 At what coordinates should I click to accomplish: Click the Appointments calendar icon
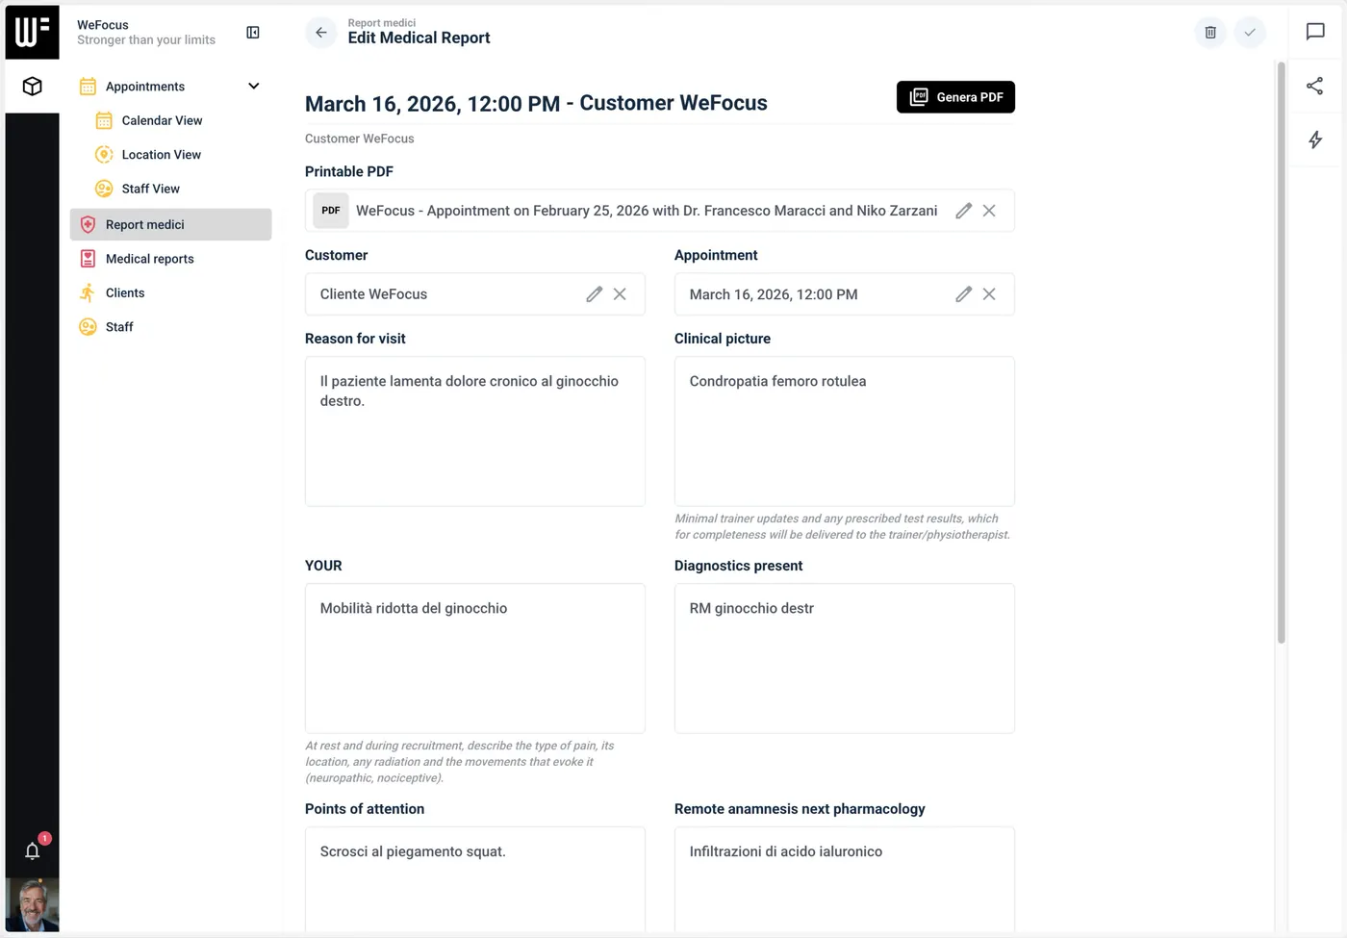click(x=88, y=87)
